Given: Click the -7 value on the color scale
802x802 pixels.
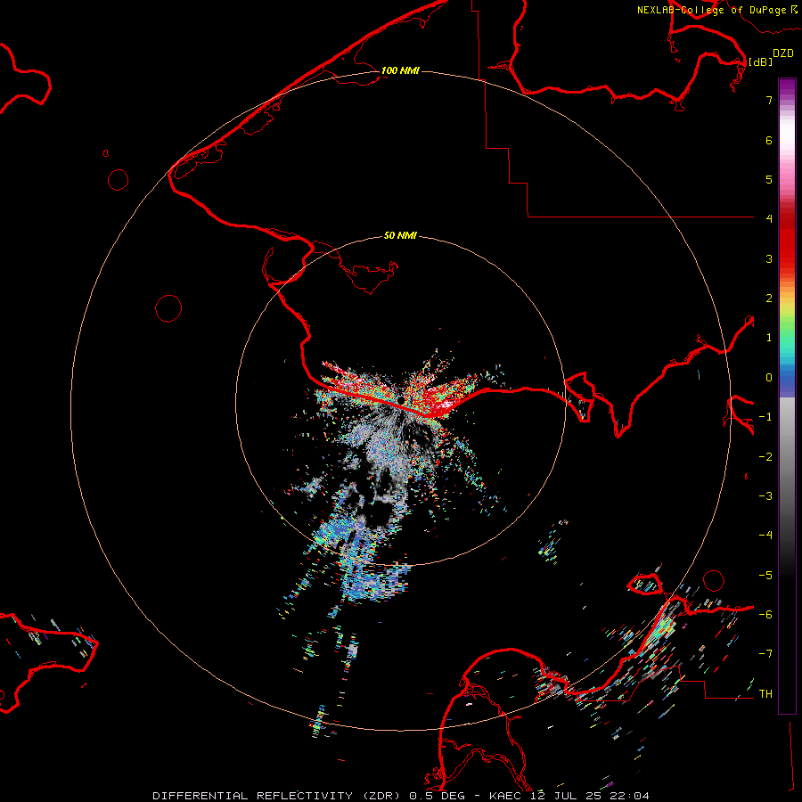Looking at the screenshot, I should (765, 654).
